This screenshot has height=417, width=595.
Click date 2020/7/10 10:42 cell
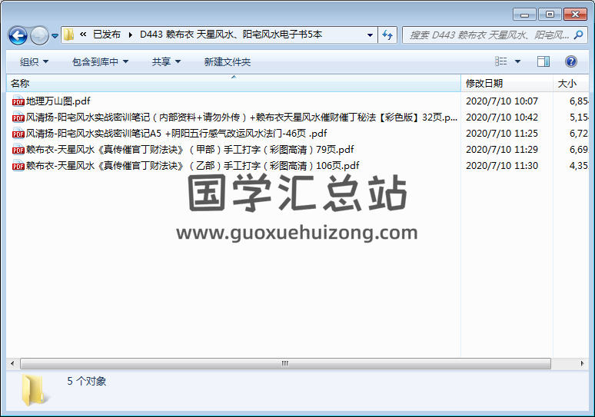pos(502,117)
